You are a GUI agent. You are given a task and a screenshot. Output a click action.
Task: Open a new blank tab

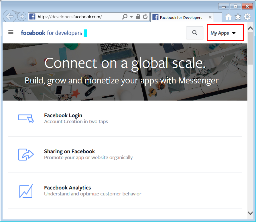(x=218, y=17)
